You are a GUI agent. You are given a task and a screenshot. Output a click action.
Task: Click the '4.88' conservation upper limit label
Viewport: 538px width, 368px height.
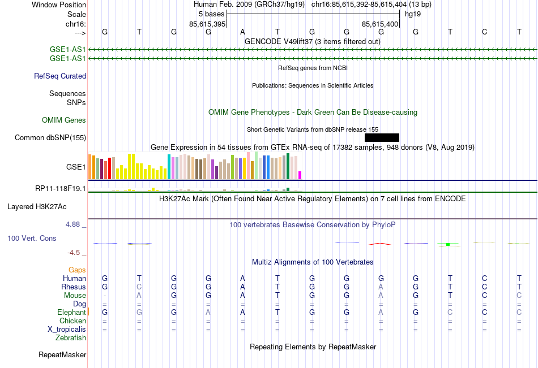point(72,224)
